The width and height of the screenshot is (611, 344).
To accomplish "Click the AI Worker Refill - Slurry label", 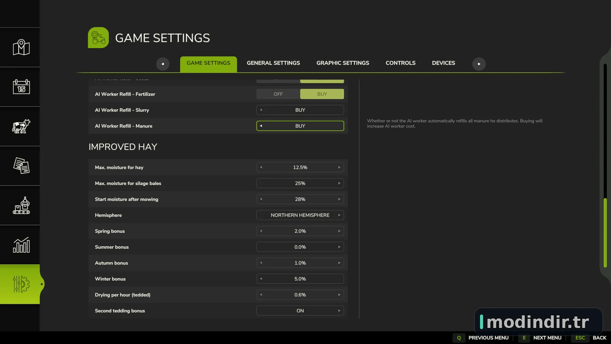I will [x=122, y=110].
